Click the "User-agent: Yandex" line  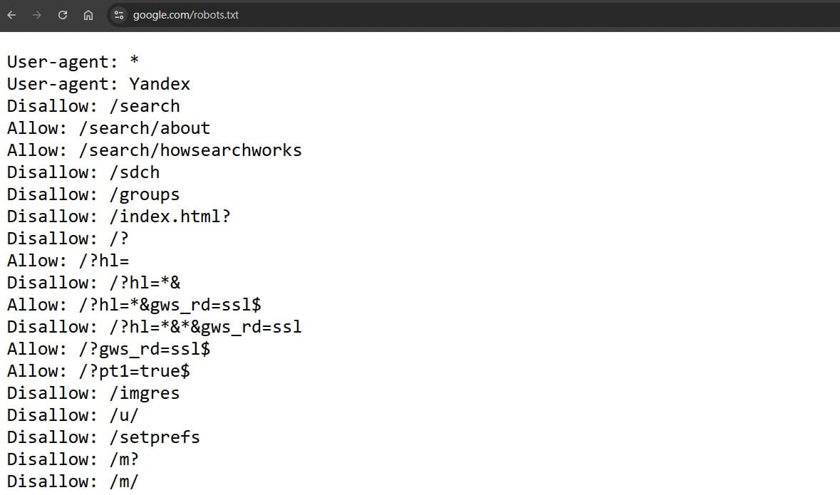98,84
